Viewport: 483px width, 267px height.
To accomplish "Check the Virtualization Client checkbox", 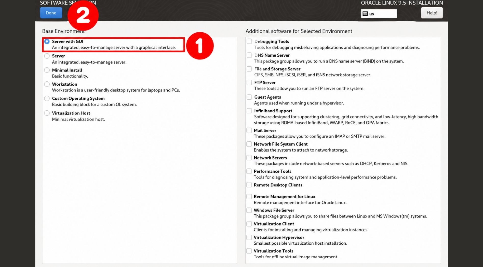I will click(x=249, y=224).
